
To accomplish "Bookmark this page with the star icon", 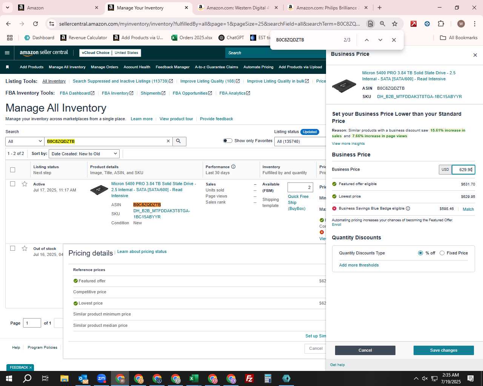I will click(x=395, y=24).
